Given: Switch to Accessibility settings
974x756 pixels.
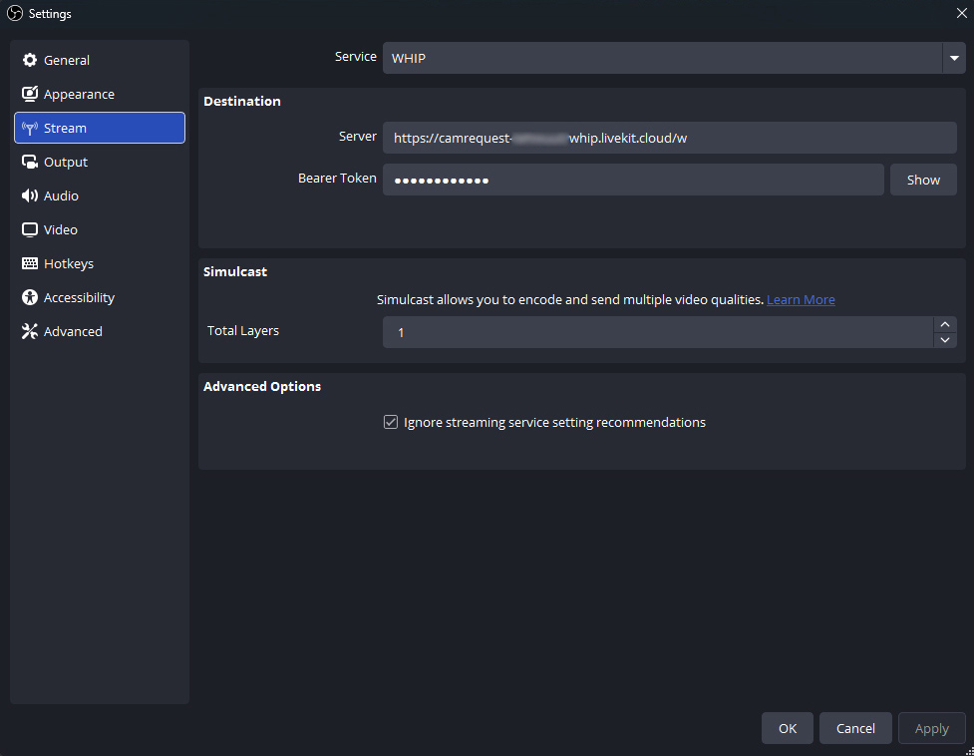Looking at the screenshot, I should pyautogui.click(x=100, y=297).
